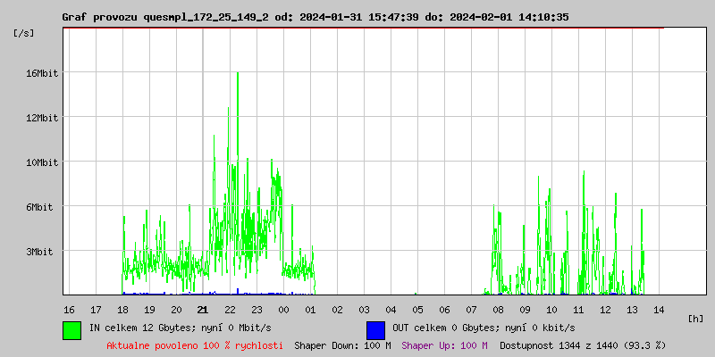Click the blue OUT legend color box

375,329
